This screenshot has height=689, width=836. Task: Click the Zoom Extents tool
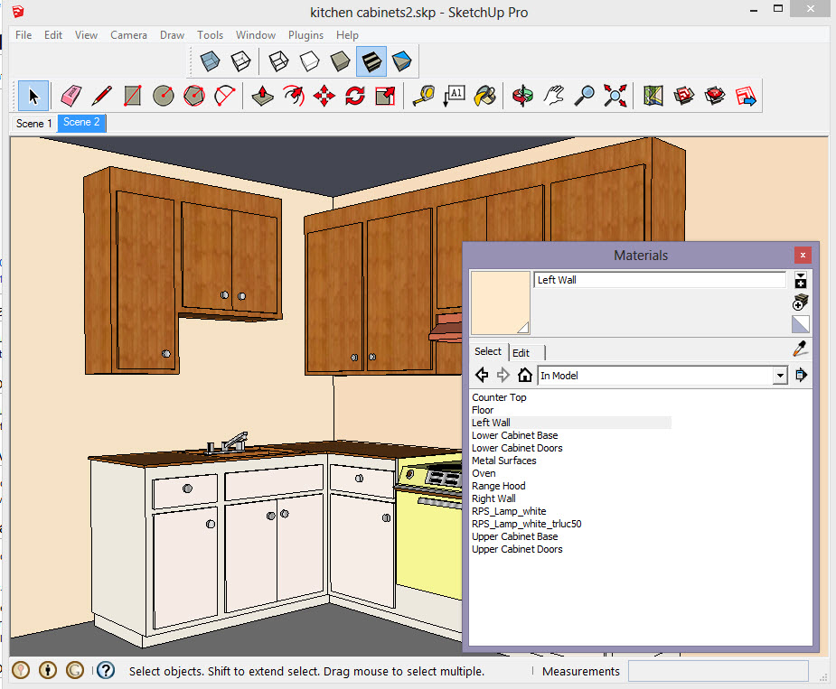point(615,96)
